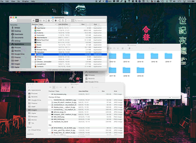Open Movies in the Images window sidebar
196x143 pixels.
(x=33, y=120)
